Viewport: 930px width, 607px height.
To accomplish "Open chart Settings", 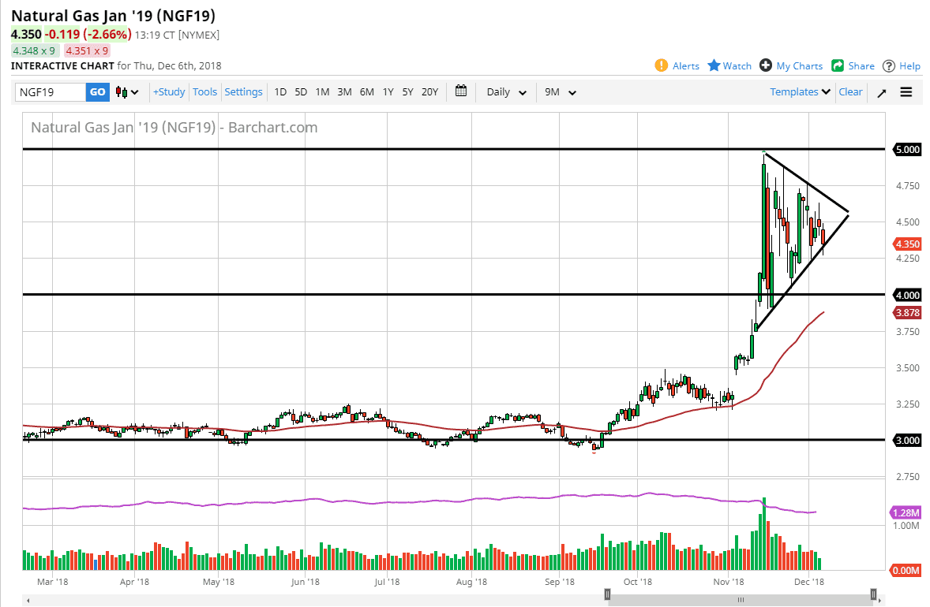I will [x=243, y=91].
